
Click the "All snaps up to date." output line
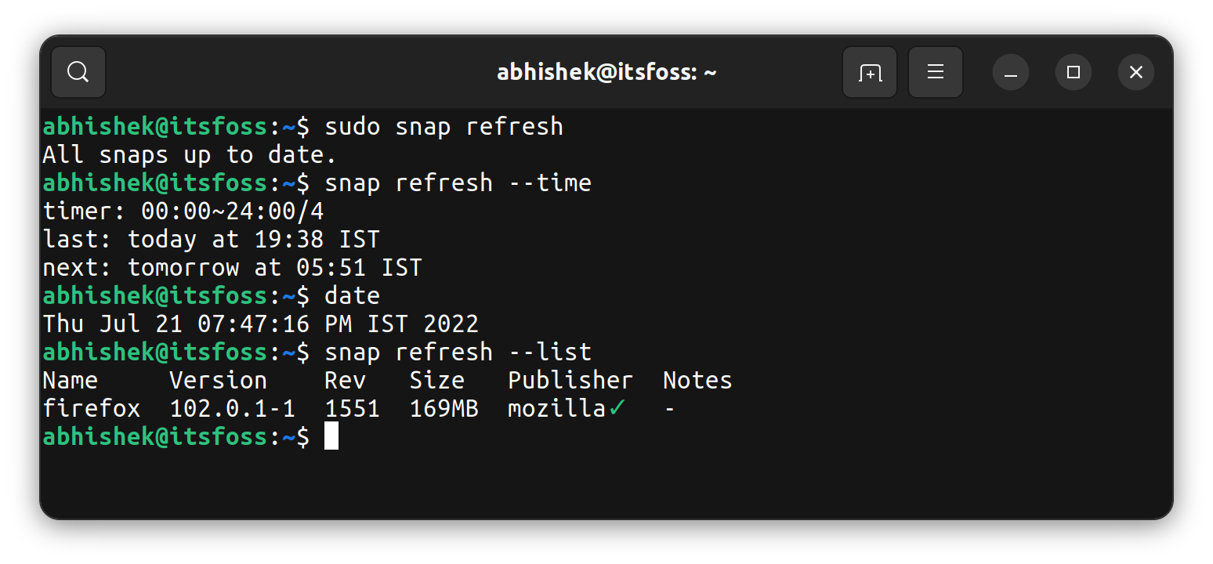coord(190,154)
